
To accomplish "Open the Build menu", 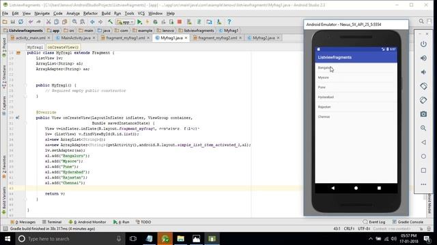I will point(106,14).
